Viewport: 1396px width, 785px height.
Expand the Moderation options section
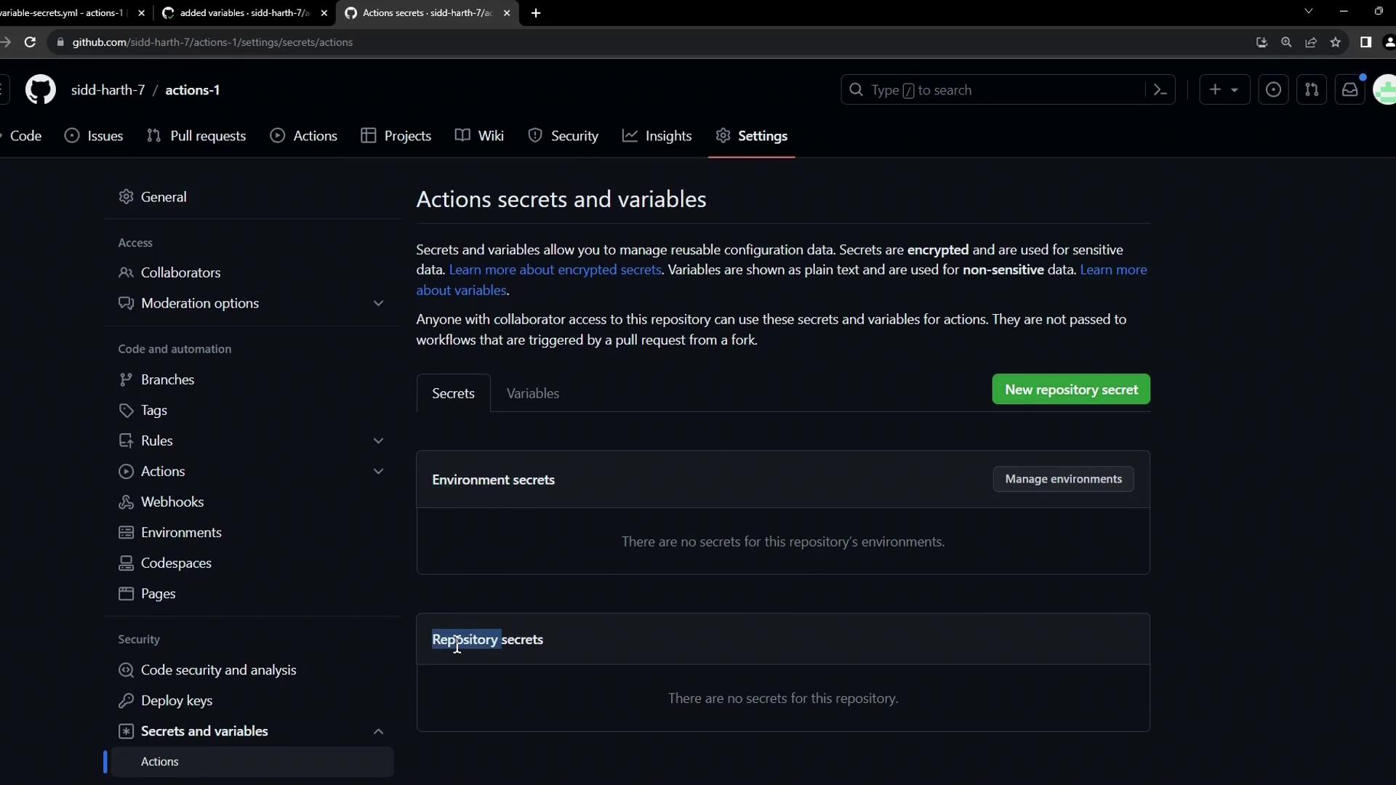click(378, 303)
